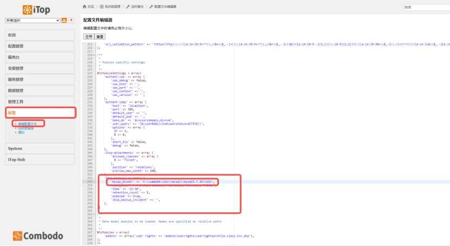
Task: Collapse the comment block at line 218
Action: click(x=94, y=55)
